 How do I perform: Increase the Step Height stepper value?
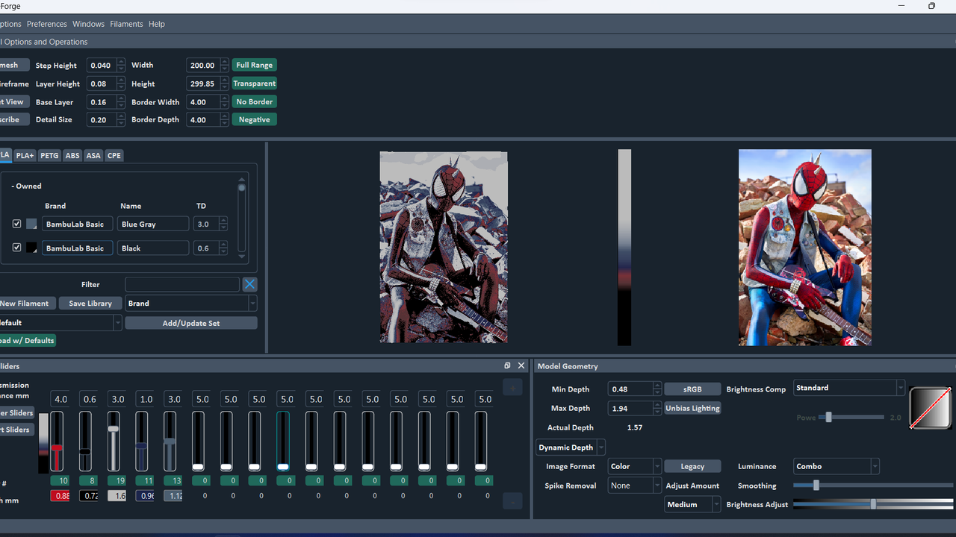point(121,62)
